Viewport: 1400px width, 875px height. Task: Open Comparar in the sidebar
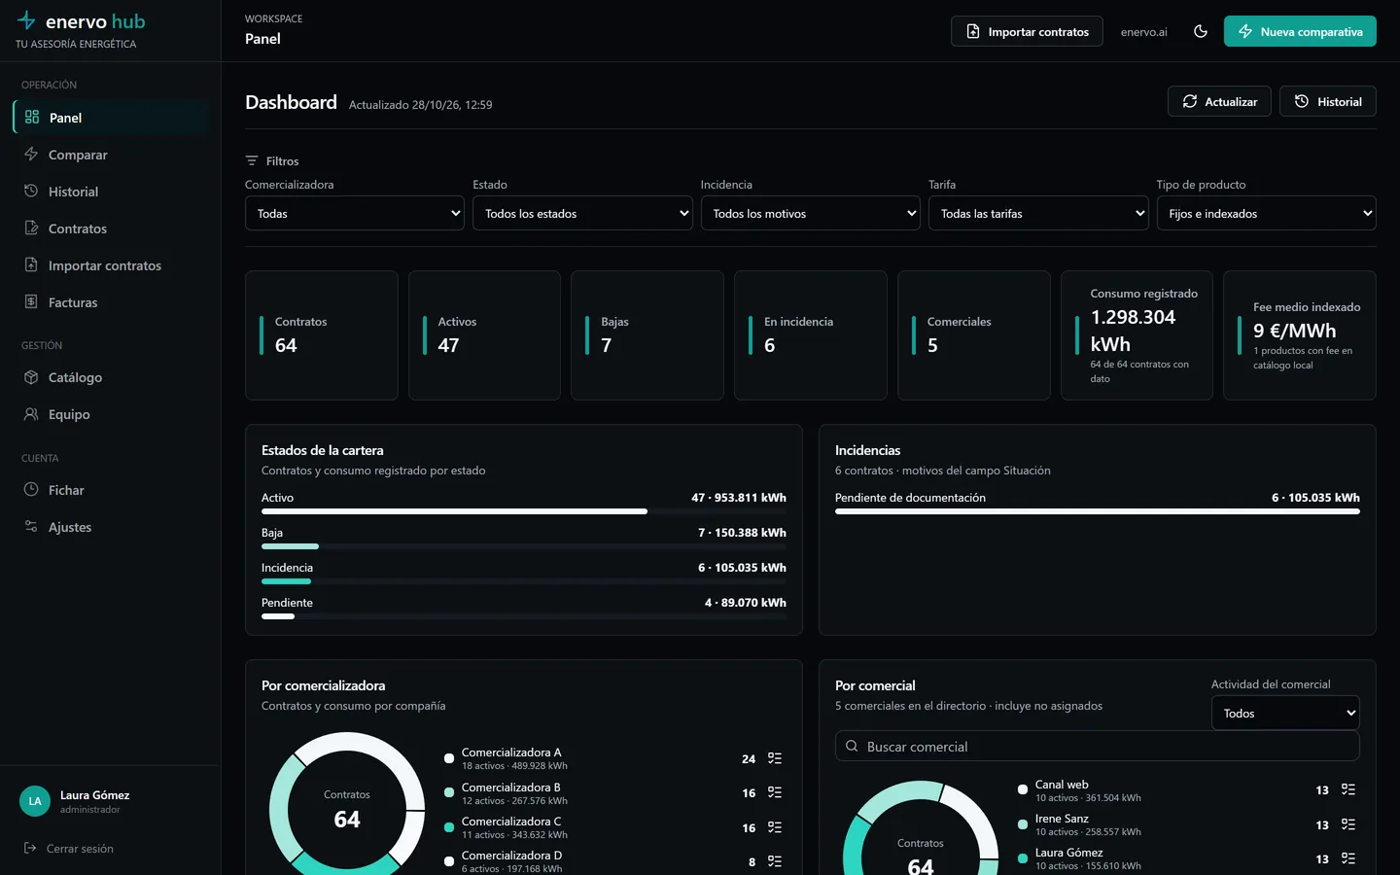[x=112, y=155]
